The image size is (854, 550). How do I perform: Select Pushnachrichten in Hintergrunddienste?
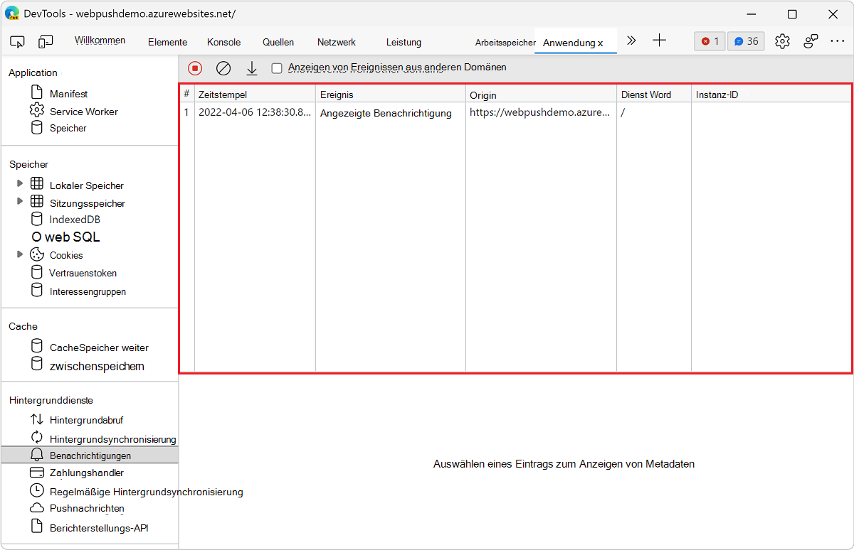point(87,508)
